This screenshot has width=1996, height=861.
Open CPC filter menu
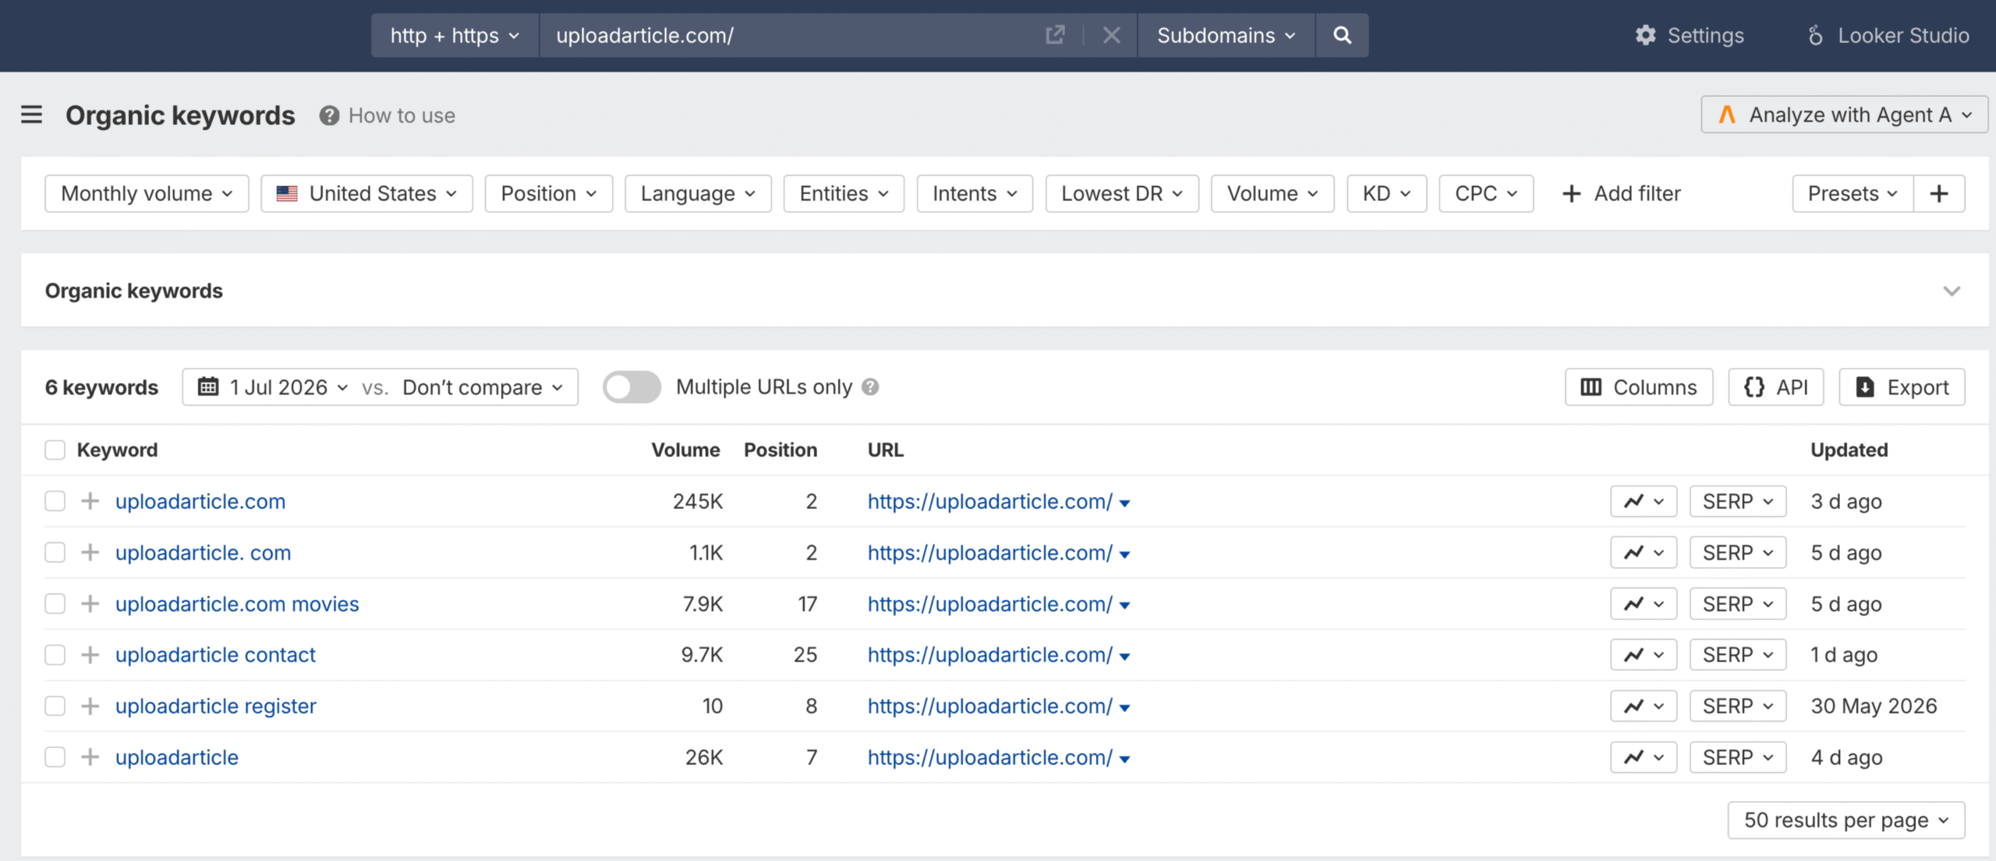coord(1486,193)
